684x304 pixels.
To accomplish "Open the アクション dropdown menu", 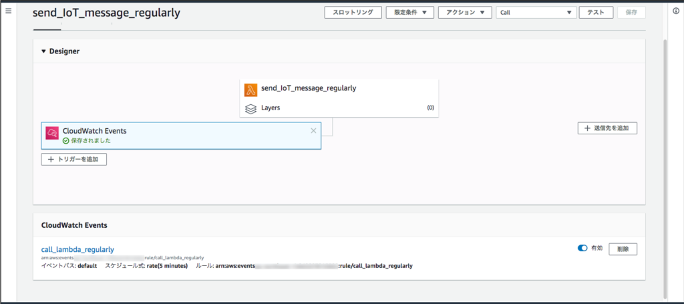I will tap(465, 13).
